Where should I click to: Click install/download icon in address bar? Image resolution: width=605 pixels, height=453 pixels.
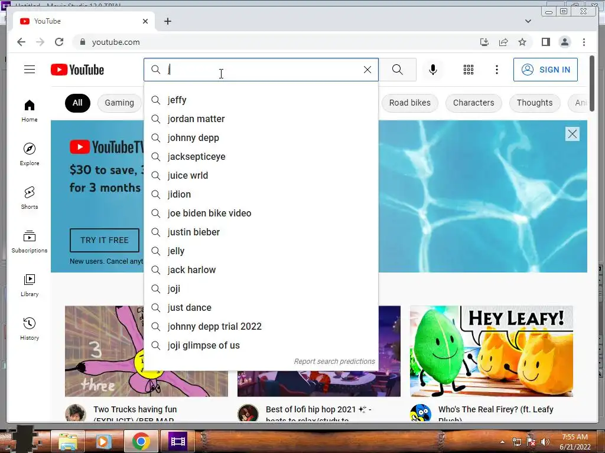(484, 42)
